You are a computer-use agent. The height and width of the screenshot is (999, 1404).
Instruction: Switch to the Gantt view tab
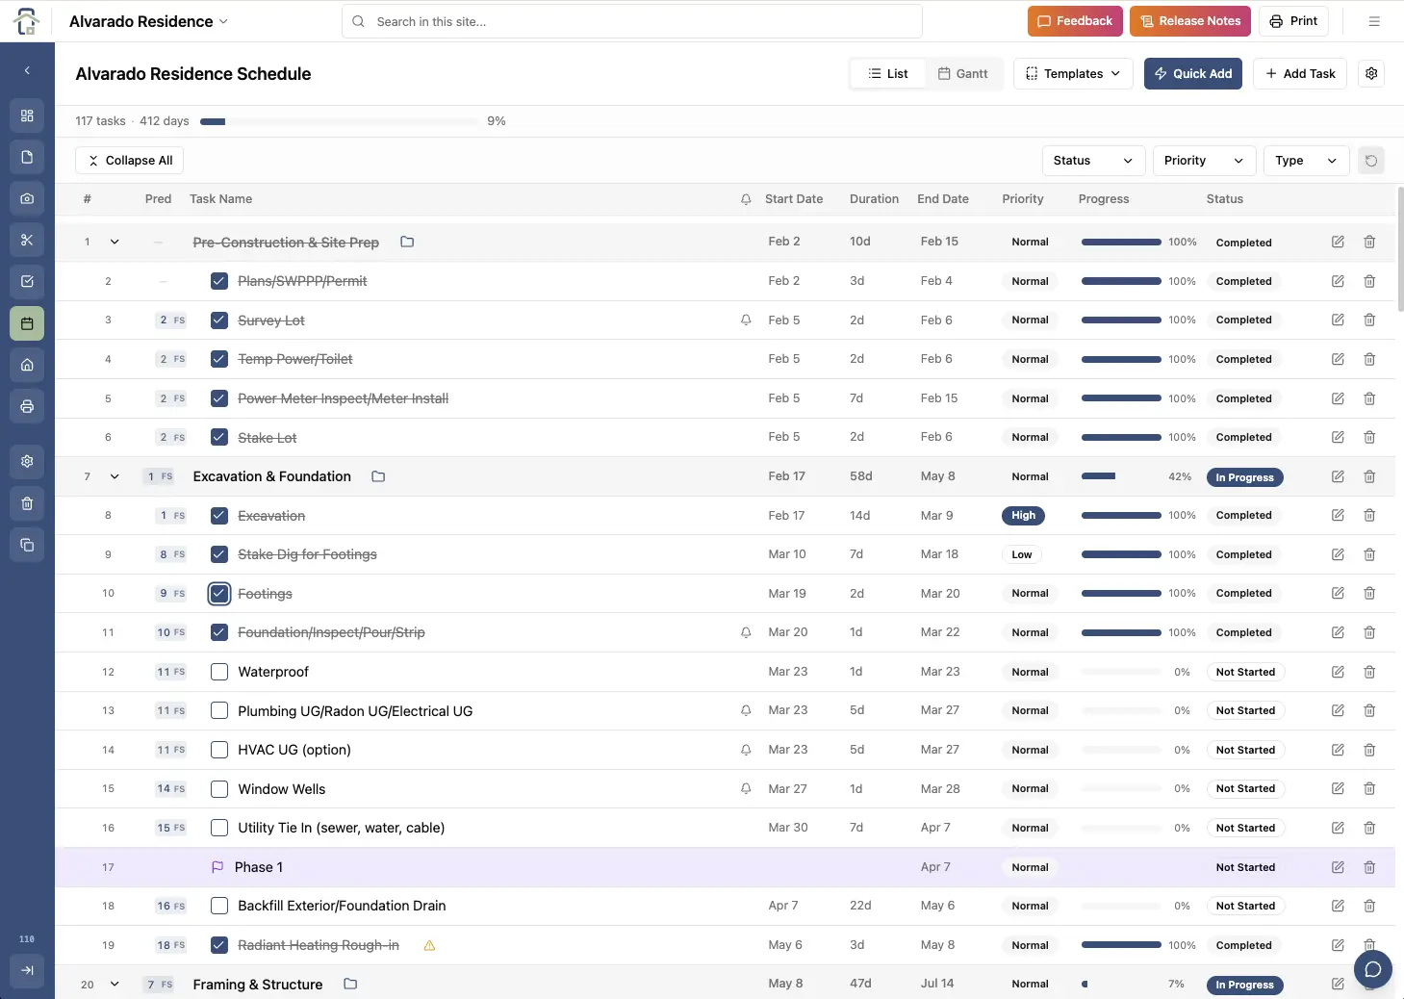963,73
